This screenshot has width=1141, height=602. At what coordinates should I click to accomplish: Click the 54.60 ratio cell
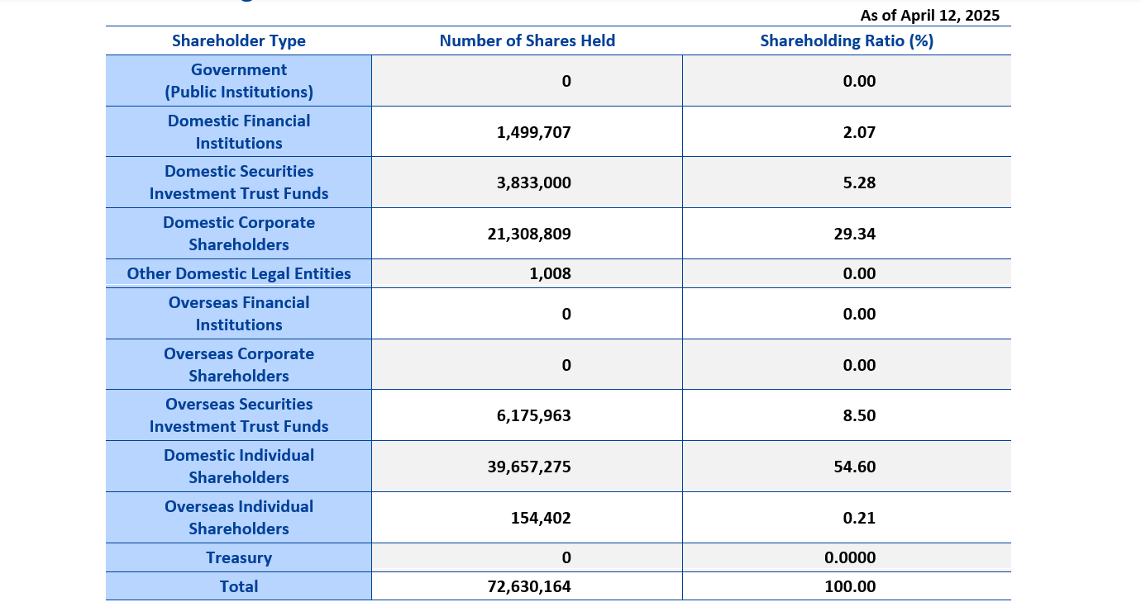pyautogui.click(x=859, y=467)
